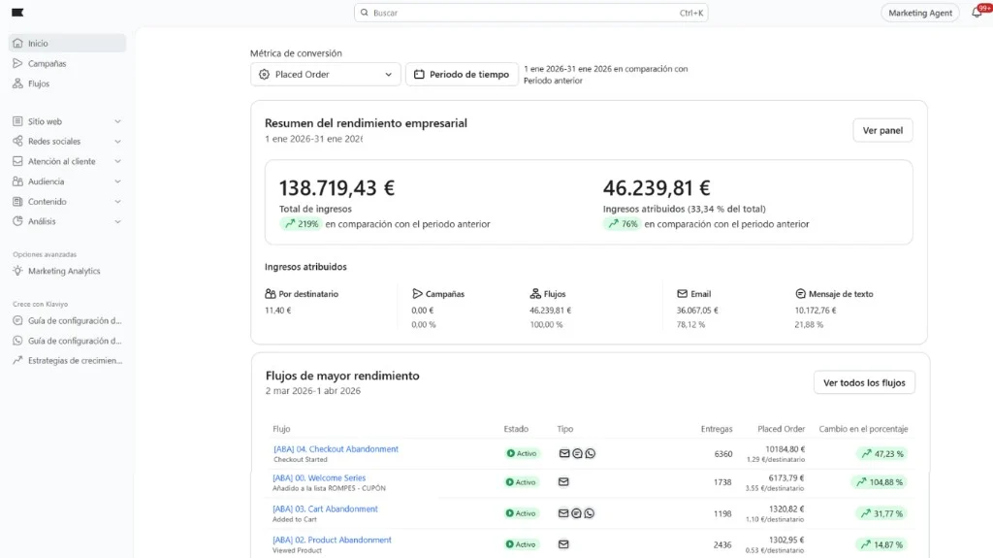Expand the Redes sociales sidebar section
The width and height of the screenshot is (993, 558).
(117, 142)
